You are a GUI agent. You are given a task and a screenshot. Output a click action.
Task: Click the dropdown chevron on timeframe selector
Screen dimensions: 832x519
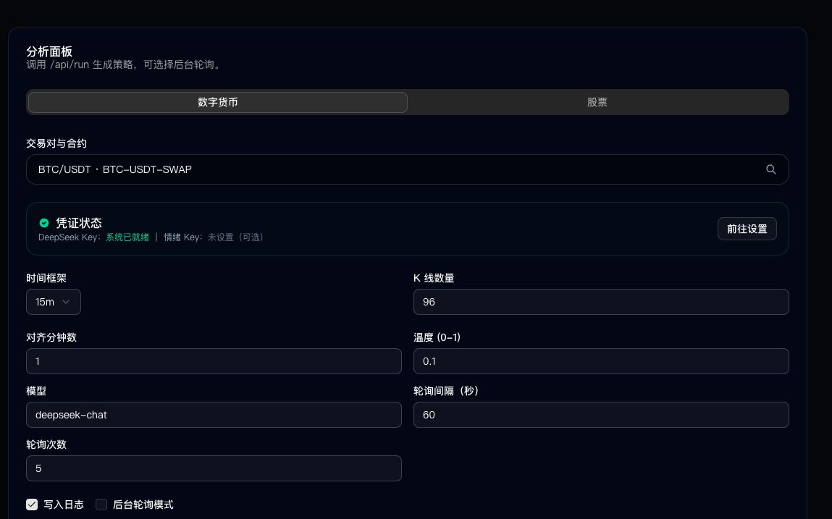click(x=66, y=302)
